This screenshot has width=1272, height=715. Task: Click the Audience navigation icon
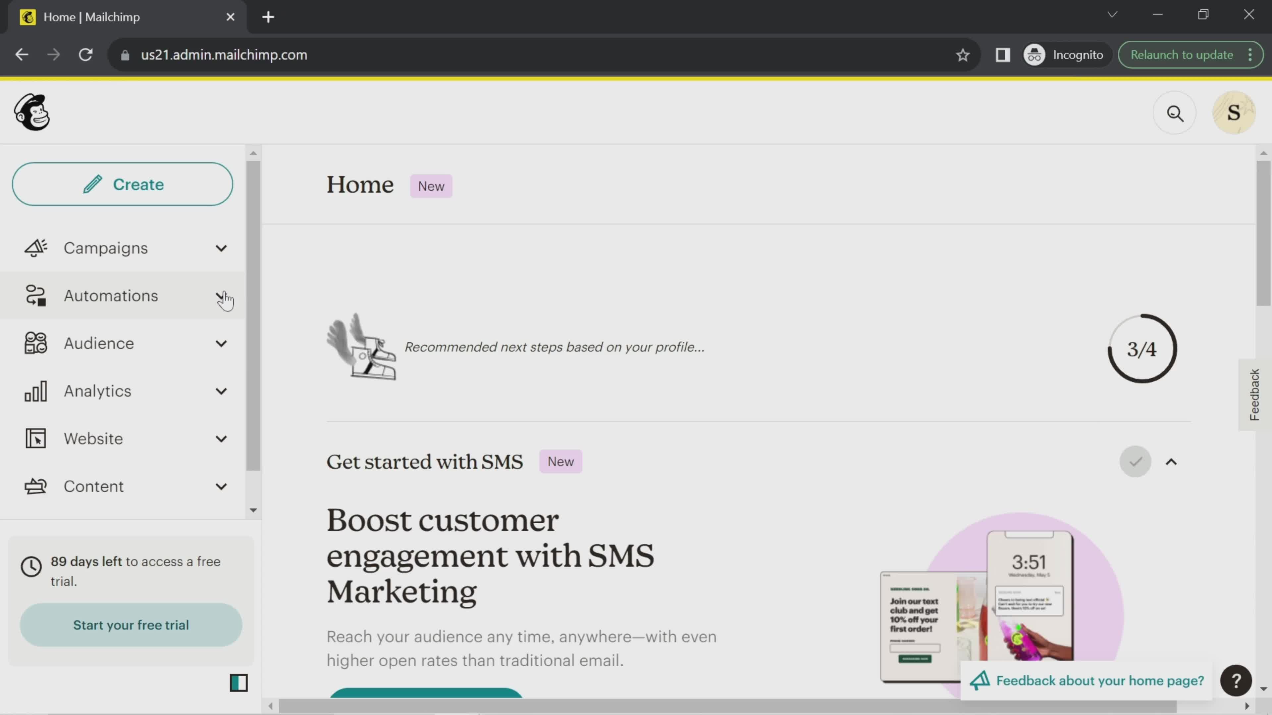pos(36,343)
